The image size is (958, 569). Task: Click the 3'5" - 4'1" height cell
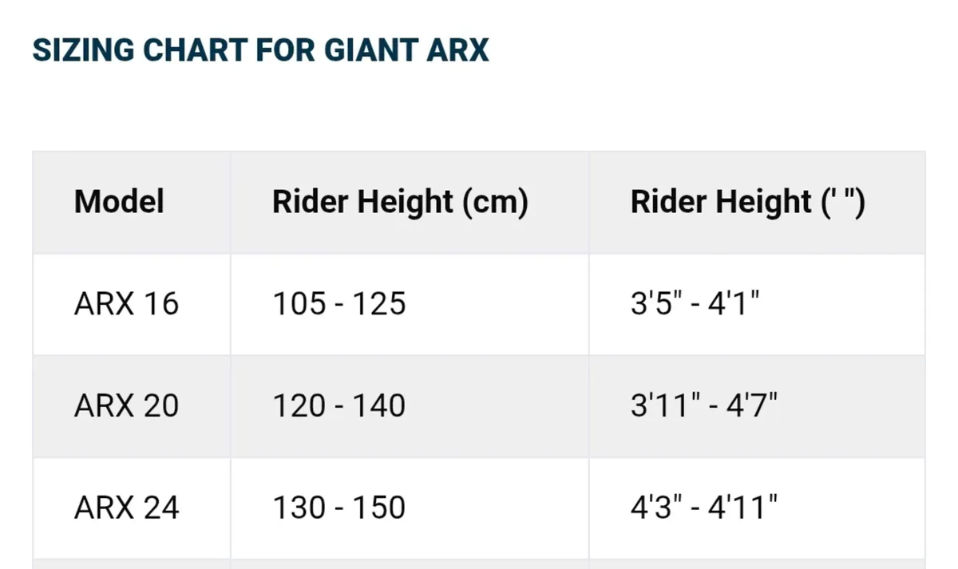click(695, 304)
